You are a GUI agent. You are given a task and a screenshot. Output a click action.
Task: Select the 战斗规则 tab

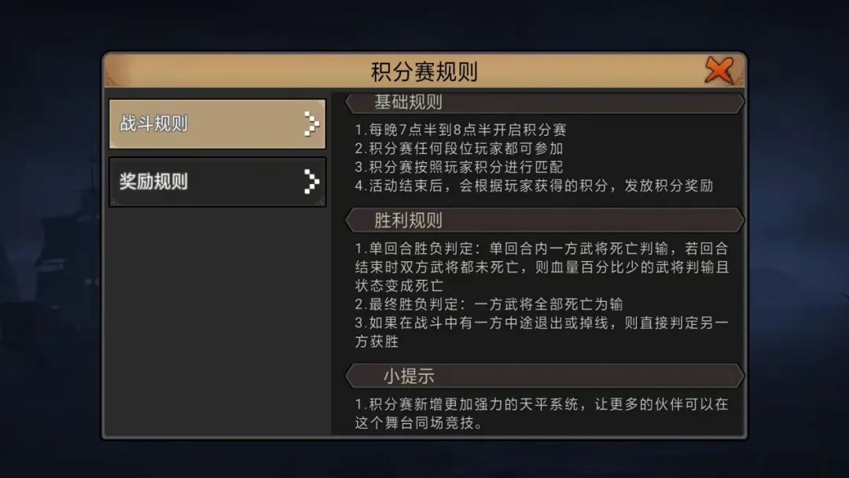click(216, 124)
